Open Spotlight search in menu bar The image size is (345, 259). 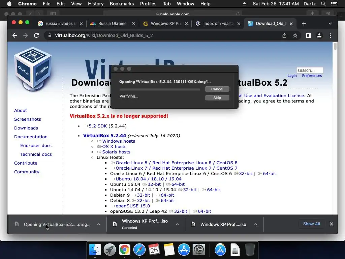click(323, 4)
